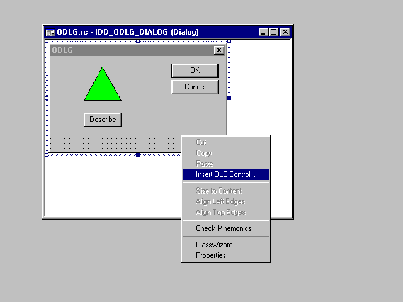Choose Size to Content menu item
Screen dimensions: 403x302
[x=219, y=191]
